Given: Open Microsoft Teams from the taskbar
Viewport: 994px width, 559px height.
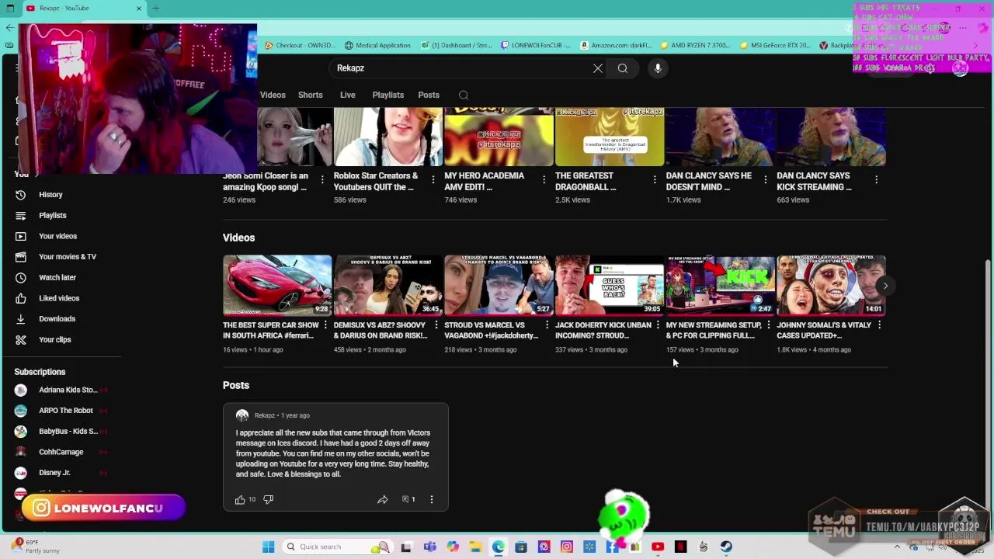Looking at the screenshot, I should click(x=429, y=547).
